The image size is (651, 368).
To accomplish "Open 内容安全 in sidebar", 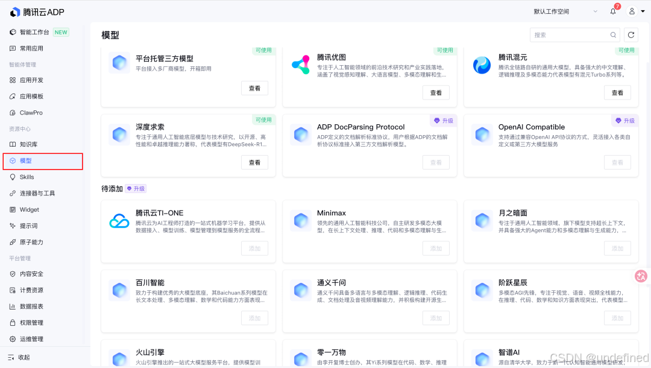I will 43,274.
